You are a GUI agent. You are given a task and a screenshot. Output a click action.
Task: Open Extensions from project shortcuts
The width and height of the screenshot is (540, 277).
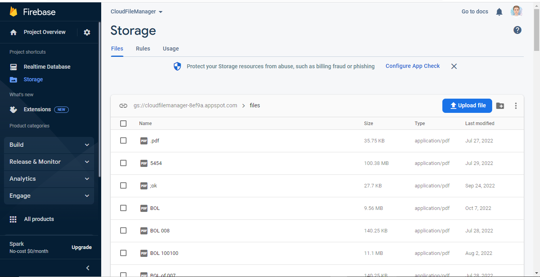(37, 109)
